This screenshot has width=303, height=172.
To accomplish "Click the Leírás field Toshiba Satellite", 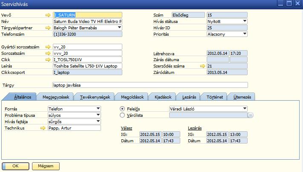I will coord(87,66).
